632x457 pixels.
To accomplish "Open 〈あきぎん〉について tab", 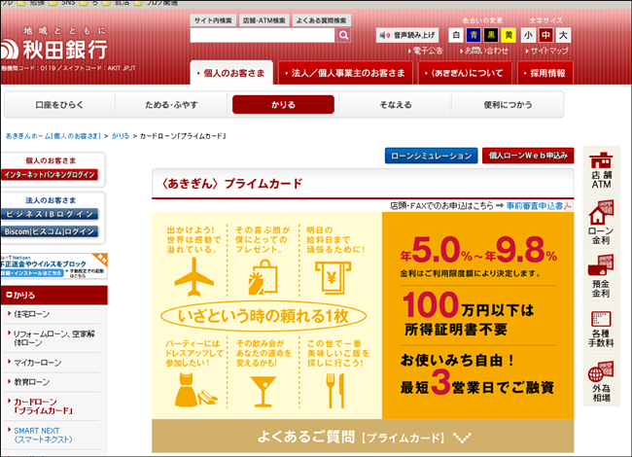I will click(465, 73).
